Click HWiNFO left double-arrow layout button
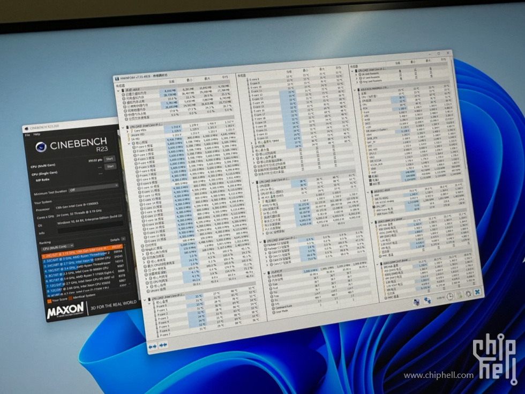This screenshot has width=525, height=394. pyautogui.click(x=152, y=347)
